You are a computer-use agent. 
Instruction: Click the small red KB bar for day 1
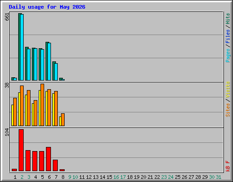(x=15, y=170)
